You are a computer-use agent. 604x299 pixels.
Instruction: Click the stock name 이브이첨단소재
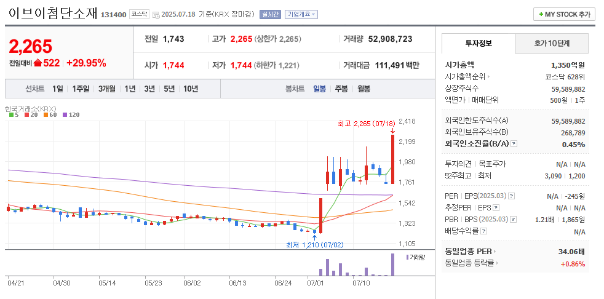(53, 14)
